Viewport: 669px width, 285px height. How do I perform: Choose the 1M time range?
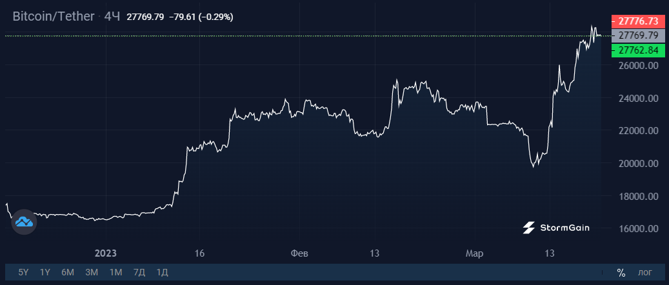coord(115,272)
